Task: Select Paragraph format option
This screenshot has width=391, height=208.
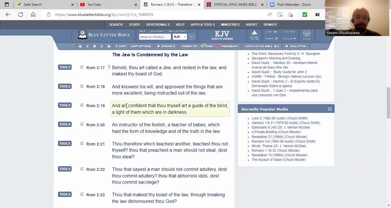Action: pyautogui.click(x=227, y=46)
